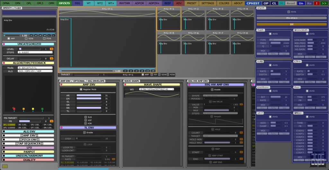Screen dimensions: 329x170
Task: Adjust the filter FREQ slider
Action: (x=275, y=43)
